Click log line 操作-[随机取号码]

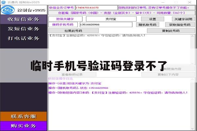[x=78, y=88]
